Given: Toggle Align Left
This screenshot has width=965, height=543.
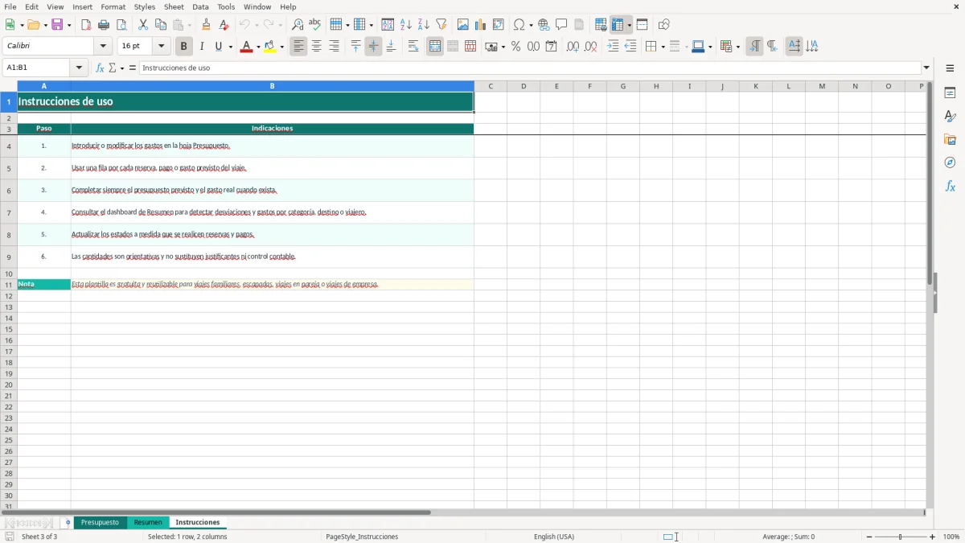Looking at the screenshot, I should (x=299, y=47).
